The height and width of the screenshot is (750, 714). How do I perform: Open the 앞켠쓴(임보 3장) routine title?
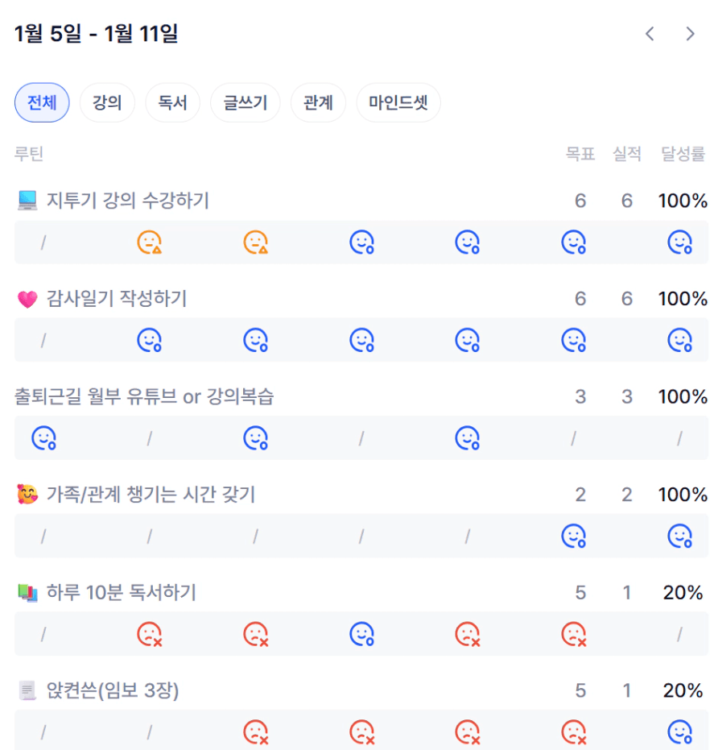click(x=112, y=690)
